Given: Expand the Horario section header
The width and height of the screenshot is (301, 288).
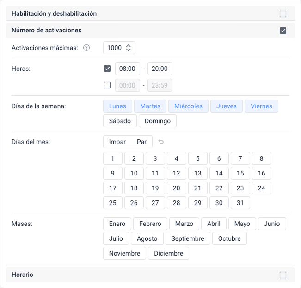Looking at the screenshot, I should point(22,275).
